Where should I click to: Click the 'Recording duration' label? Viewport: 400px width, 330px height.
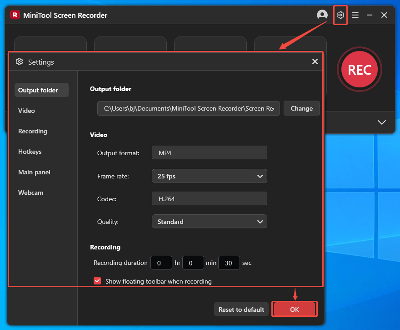[120, 263]
